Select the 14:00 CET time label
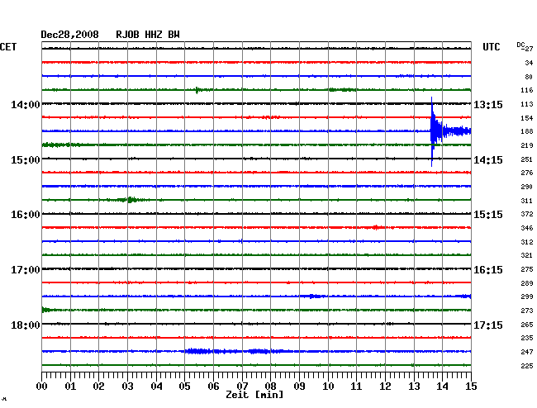Image resolution: width=537 pixels, height=408 pixels. click(x=26, y=104)
